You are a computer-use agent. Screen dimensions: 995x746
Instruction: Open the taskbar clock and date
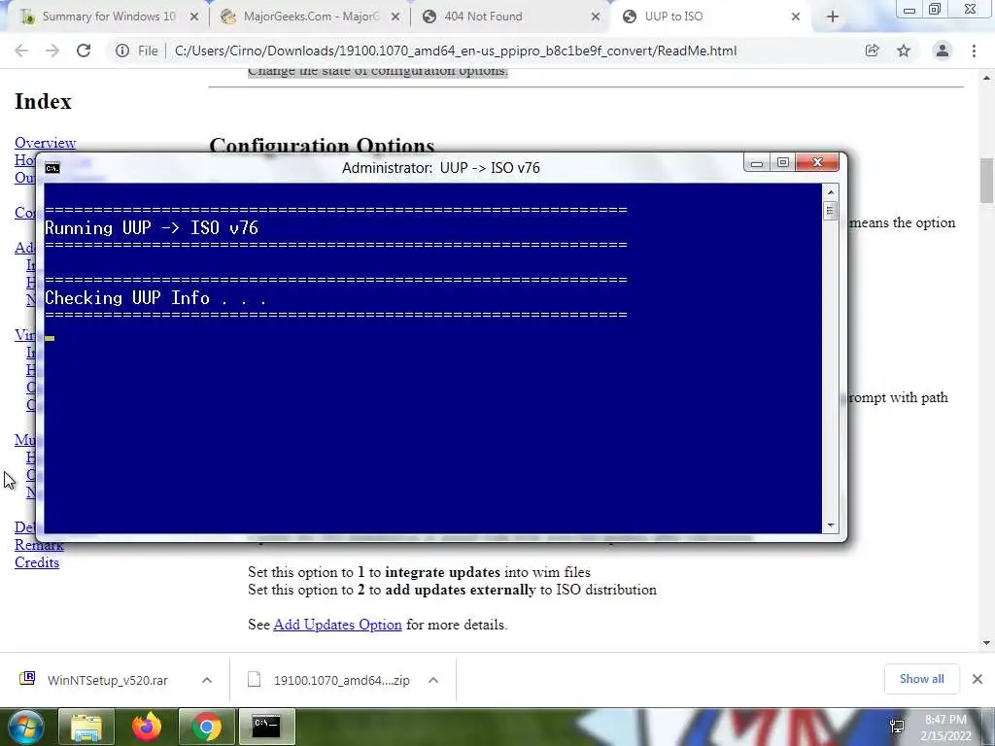point(945,729)
